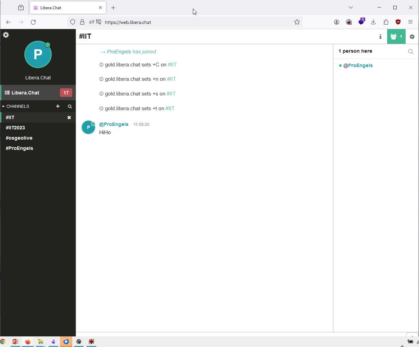Click the @ProEngels nick in the message
Screen dimensions: 419x347
[x=114, y=124]
